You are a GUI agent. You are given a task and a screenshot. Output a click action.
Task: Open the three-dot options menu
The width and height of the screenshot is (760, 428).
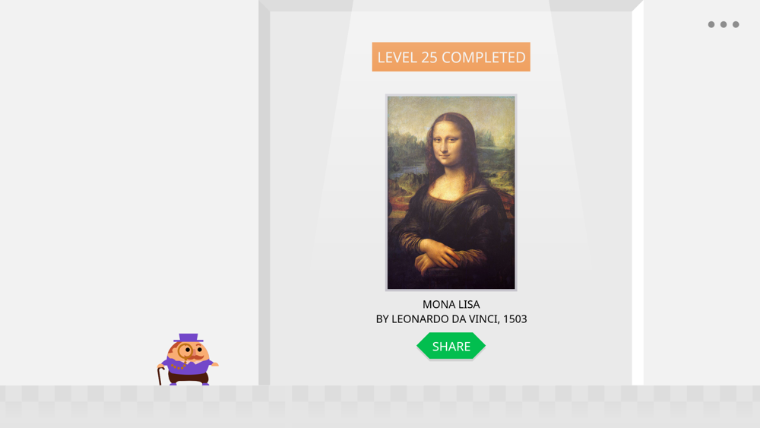tap(724, 24)
